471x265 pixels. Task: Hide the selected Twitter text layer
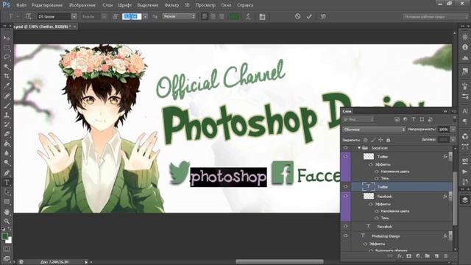[345, 186]
